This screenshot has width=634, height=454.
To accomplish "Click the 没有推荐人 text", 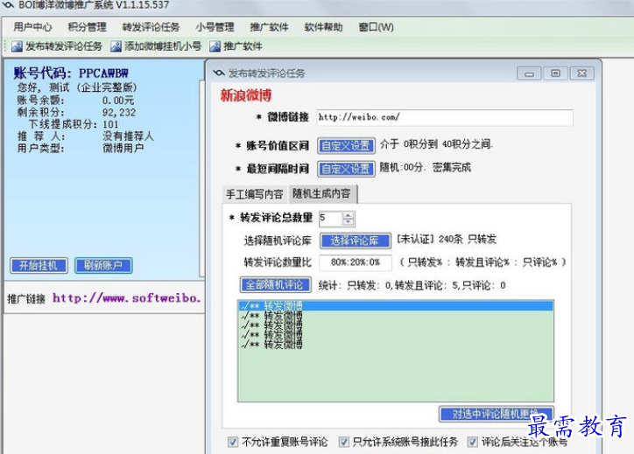I will click(x=128, y=136).
